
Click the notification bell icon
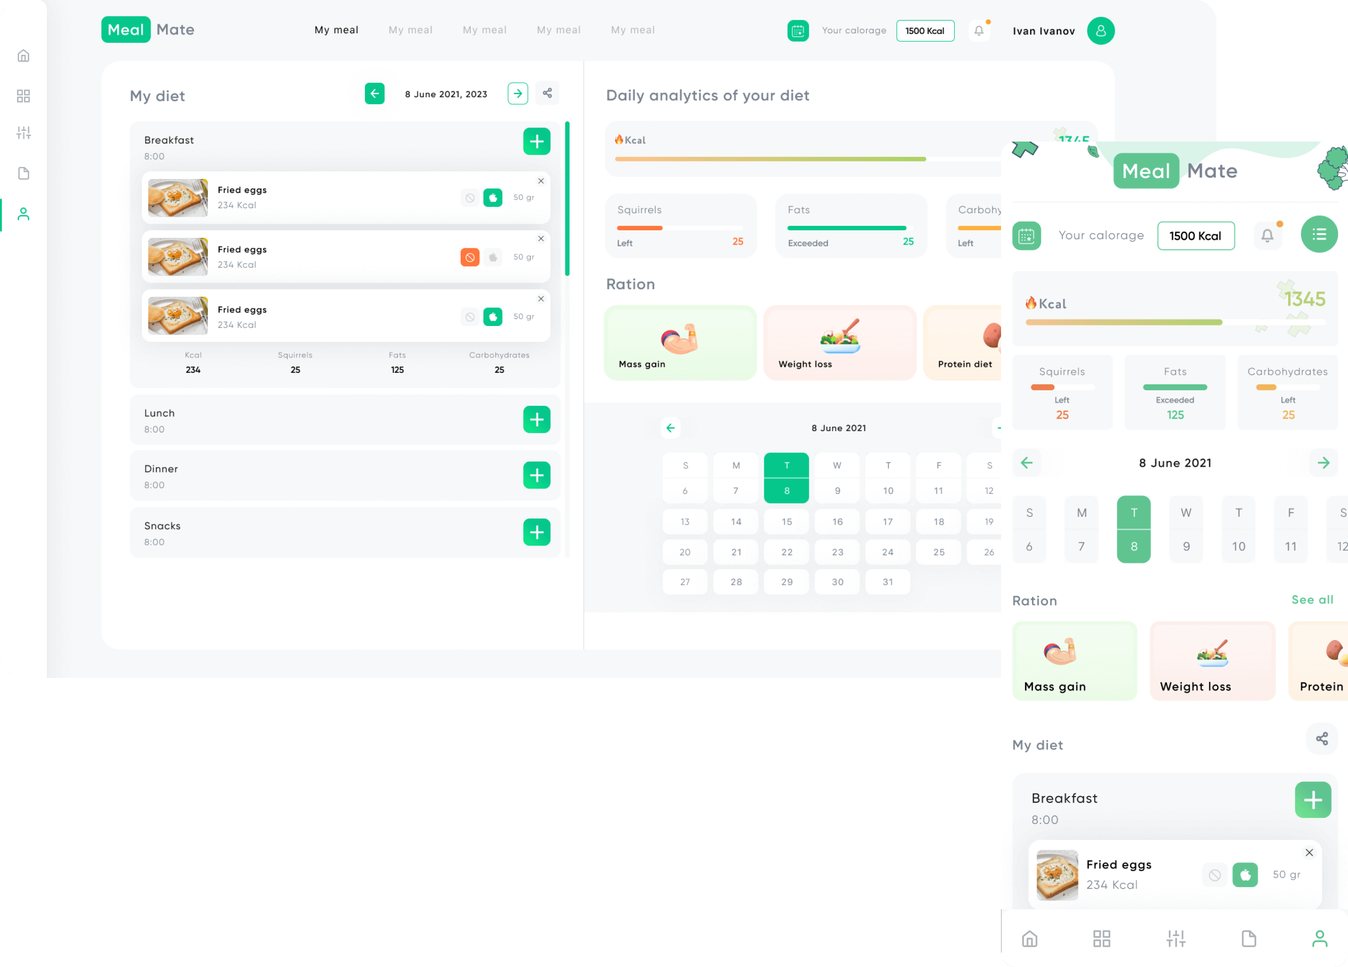980,30
